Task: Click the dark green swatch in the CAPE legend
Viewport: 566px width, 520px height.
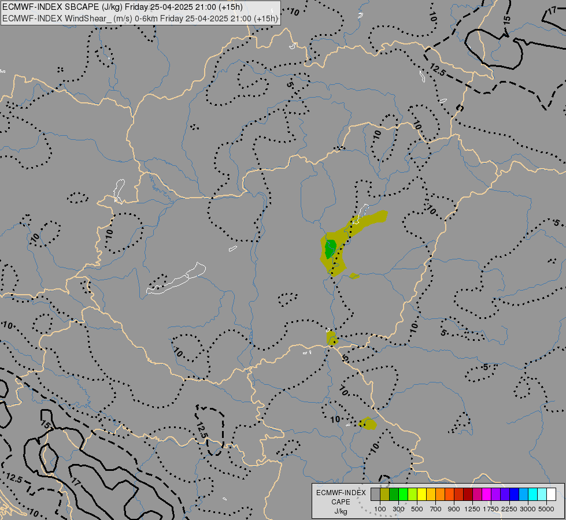Action: [394, 494]
